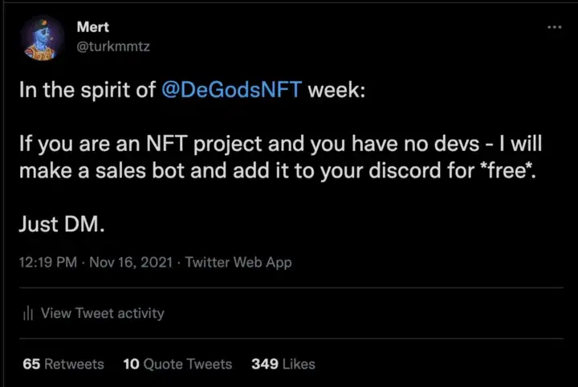Open the @DeGodsNFT mention link
578x387 pixels.
[231, 90]
